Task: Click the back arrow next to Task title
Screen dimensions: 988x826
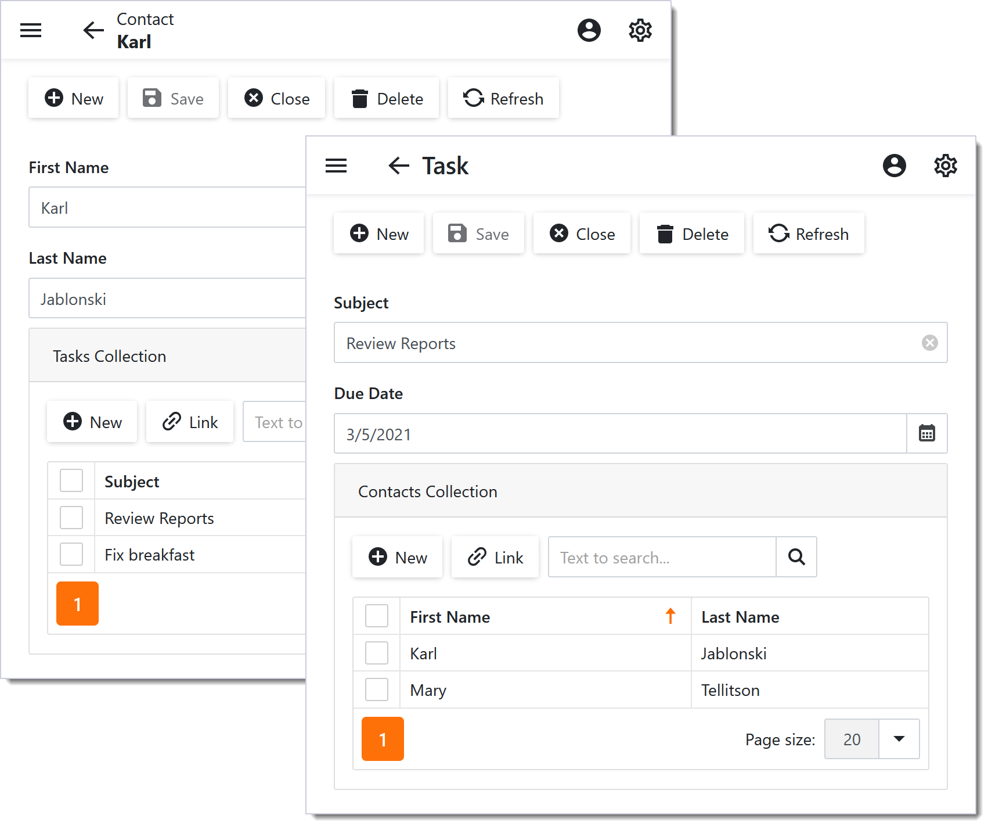Action: [399, 166]
